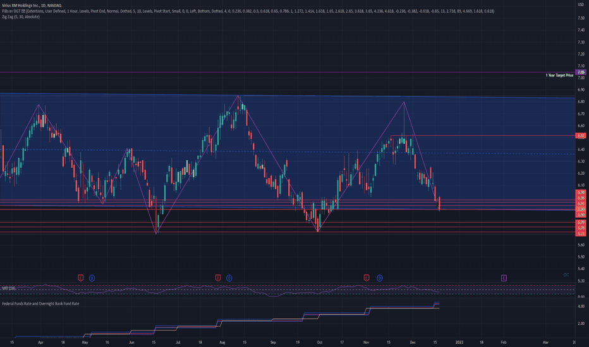Select the red earnings marker near Nov
The image size is (589, 347).
click(x=367, y=278)
